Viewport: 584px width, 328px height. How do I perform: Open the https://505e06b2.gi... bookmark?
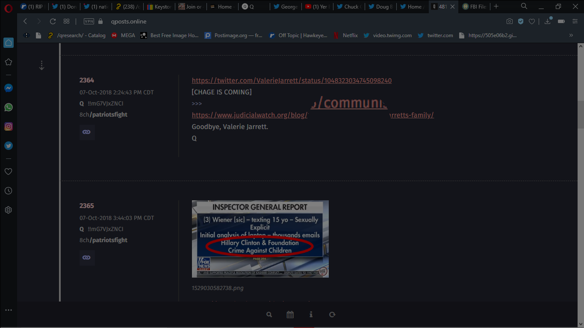(488, 35)
